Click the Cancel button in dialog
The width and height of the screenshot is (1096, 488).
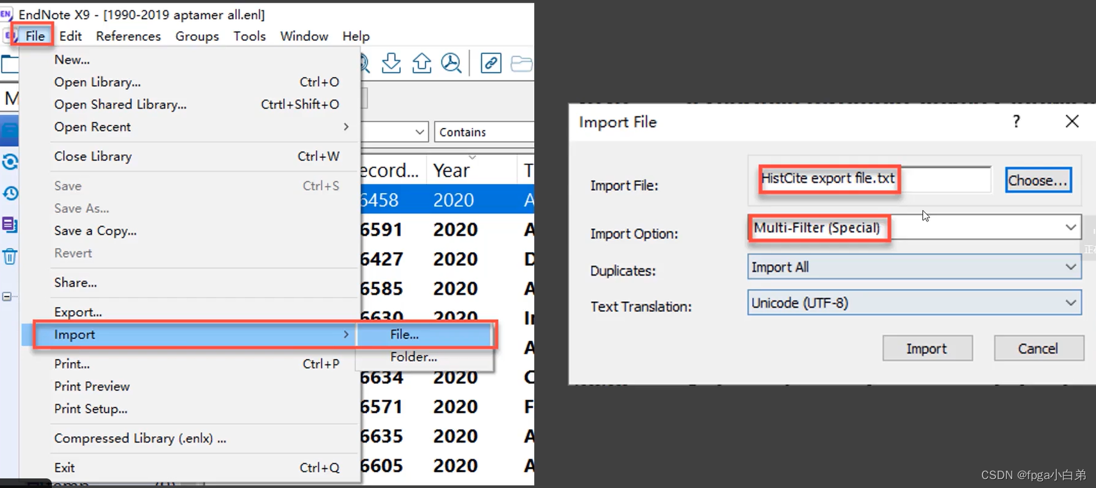(x=1038, y=349)
